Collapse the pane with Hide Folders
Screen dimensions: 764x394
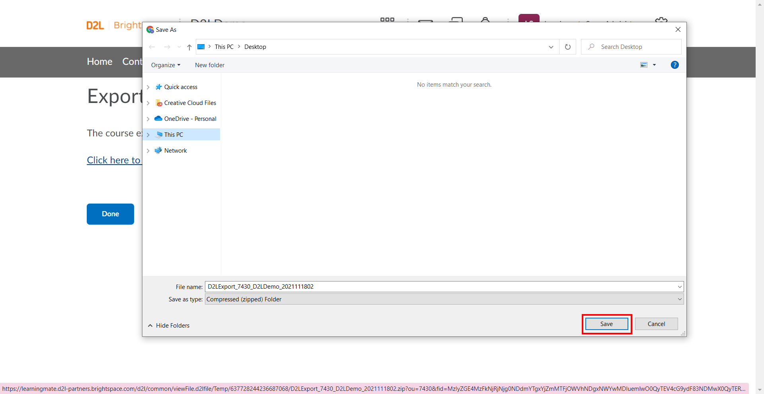tap(169, 326)
